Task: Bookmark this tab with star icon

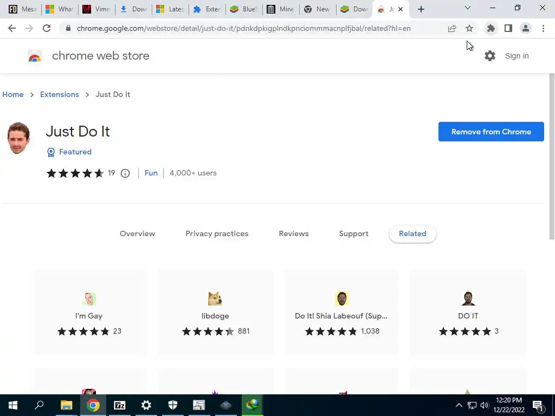Action: click(x=469, y=28)
